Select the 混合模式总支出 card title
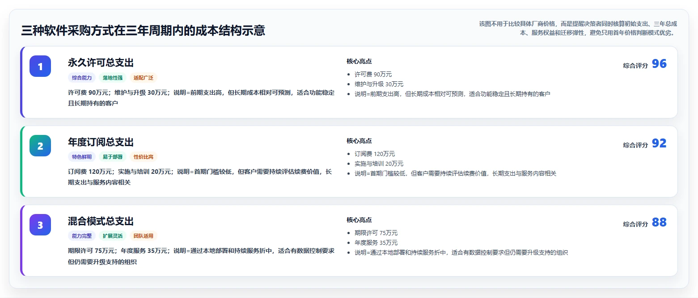Viewport: 698px width, 298px height. (101, 221)
